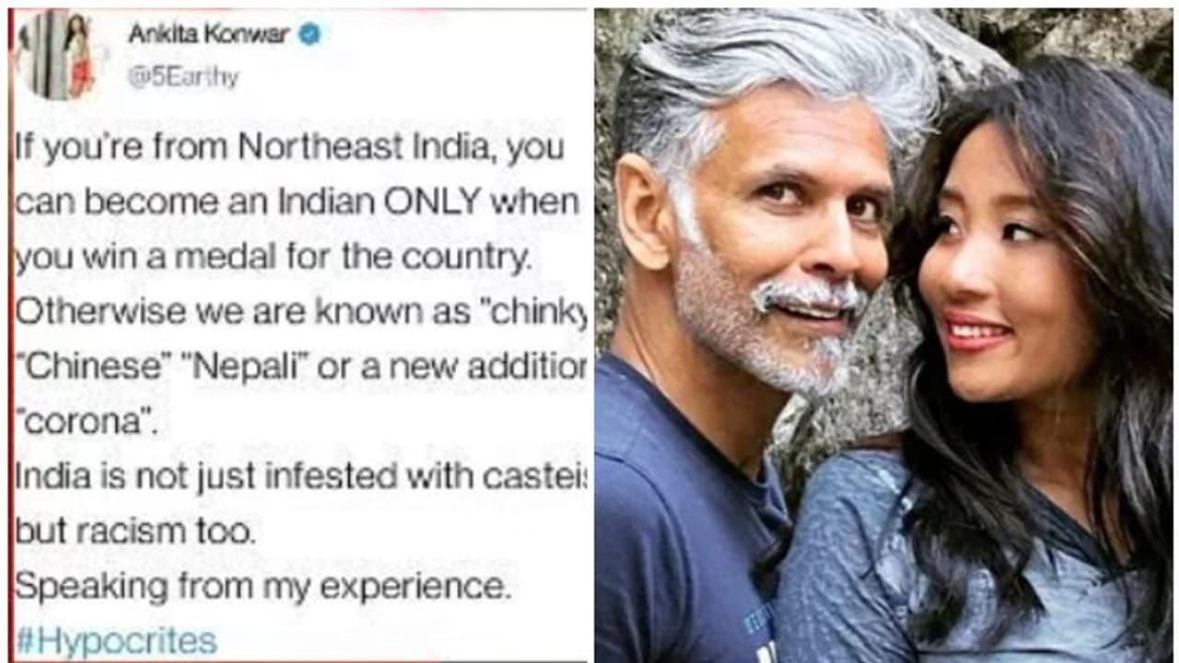Viewport: 1179px width, 663px height.
Task: Click the blue verified badge icon
Action: 309,35
